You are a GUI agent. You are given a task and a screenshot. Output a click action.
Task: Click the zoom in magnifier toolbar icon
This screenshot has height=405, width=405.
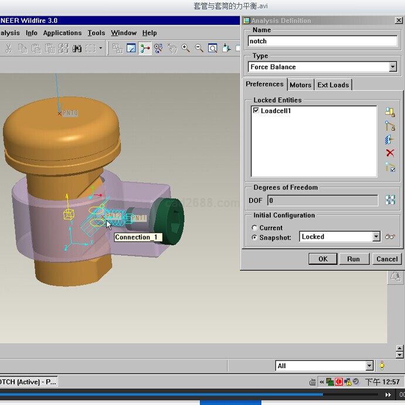(x=186, y=48)
